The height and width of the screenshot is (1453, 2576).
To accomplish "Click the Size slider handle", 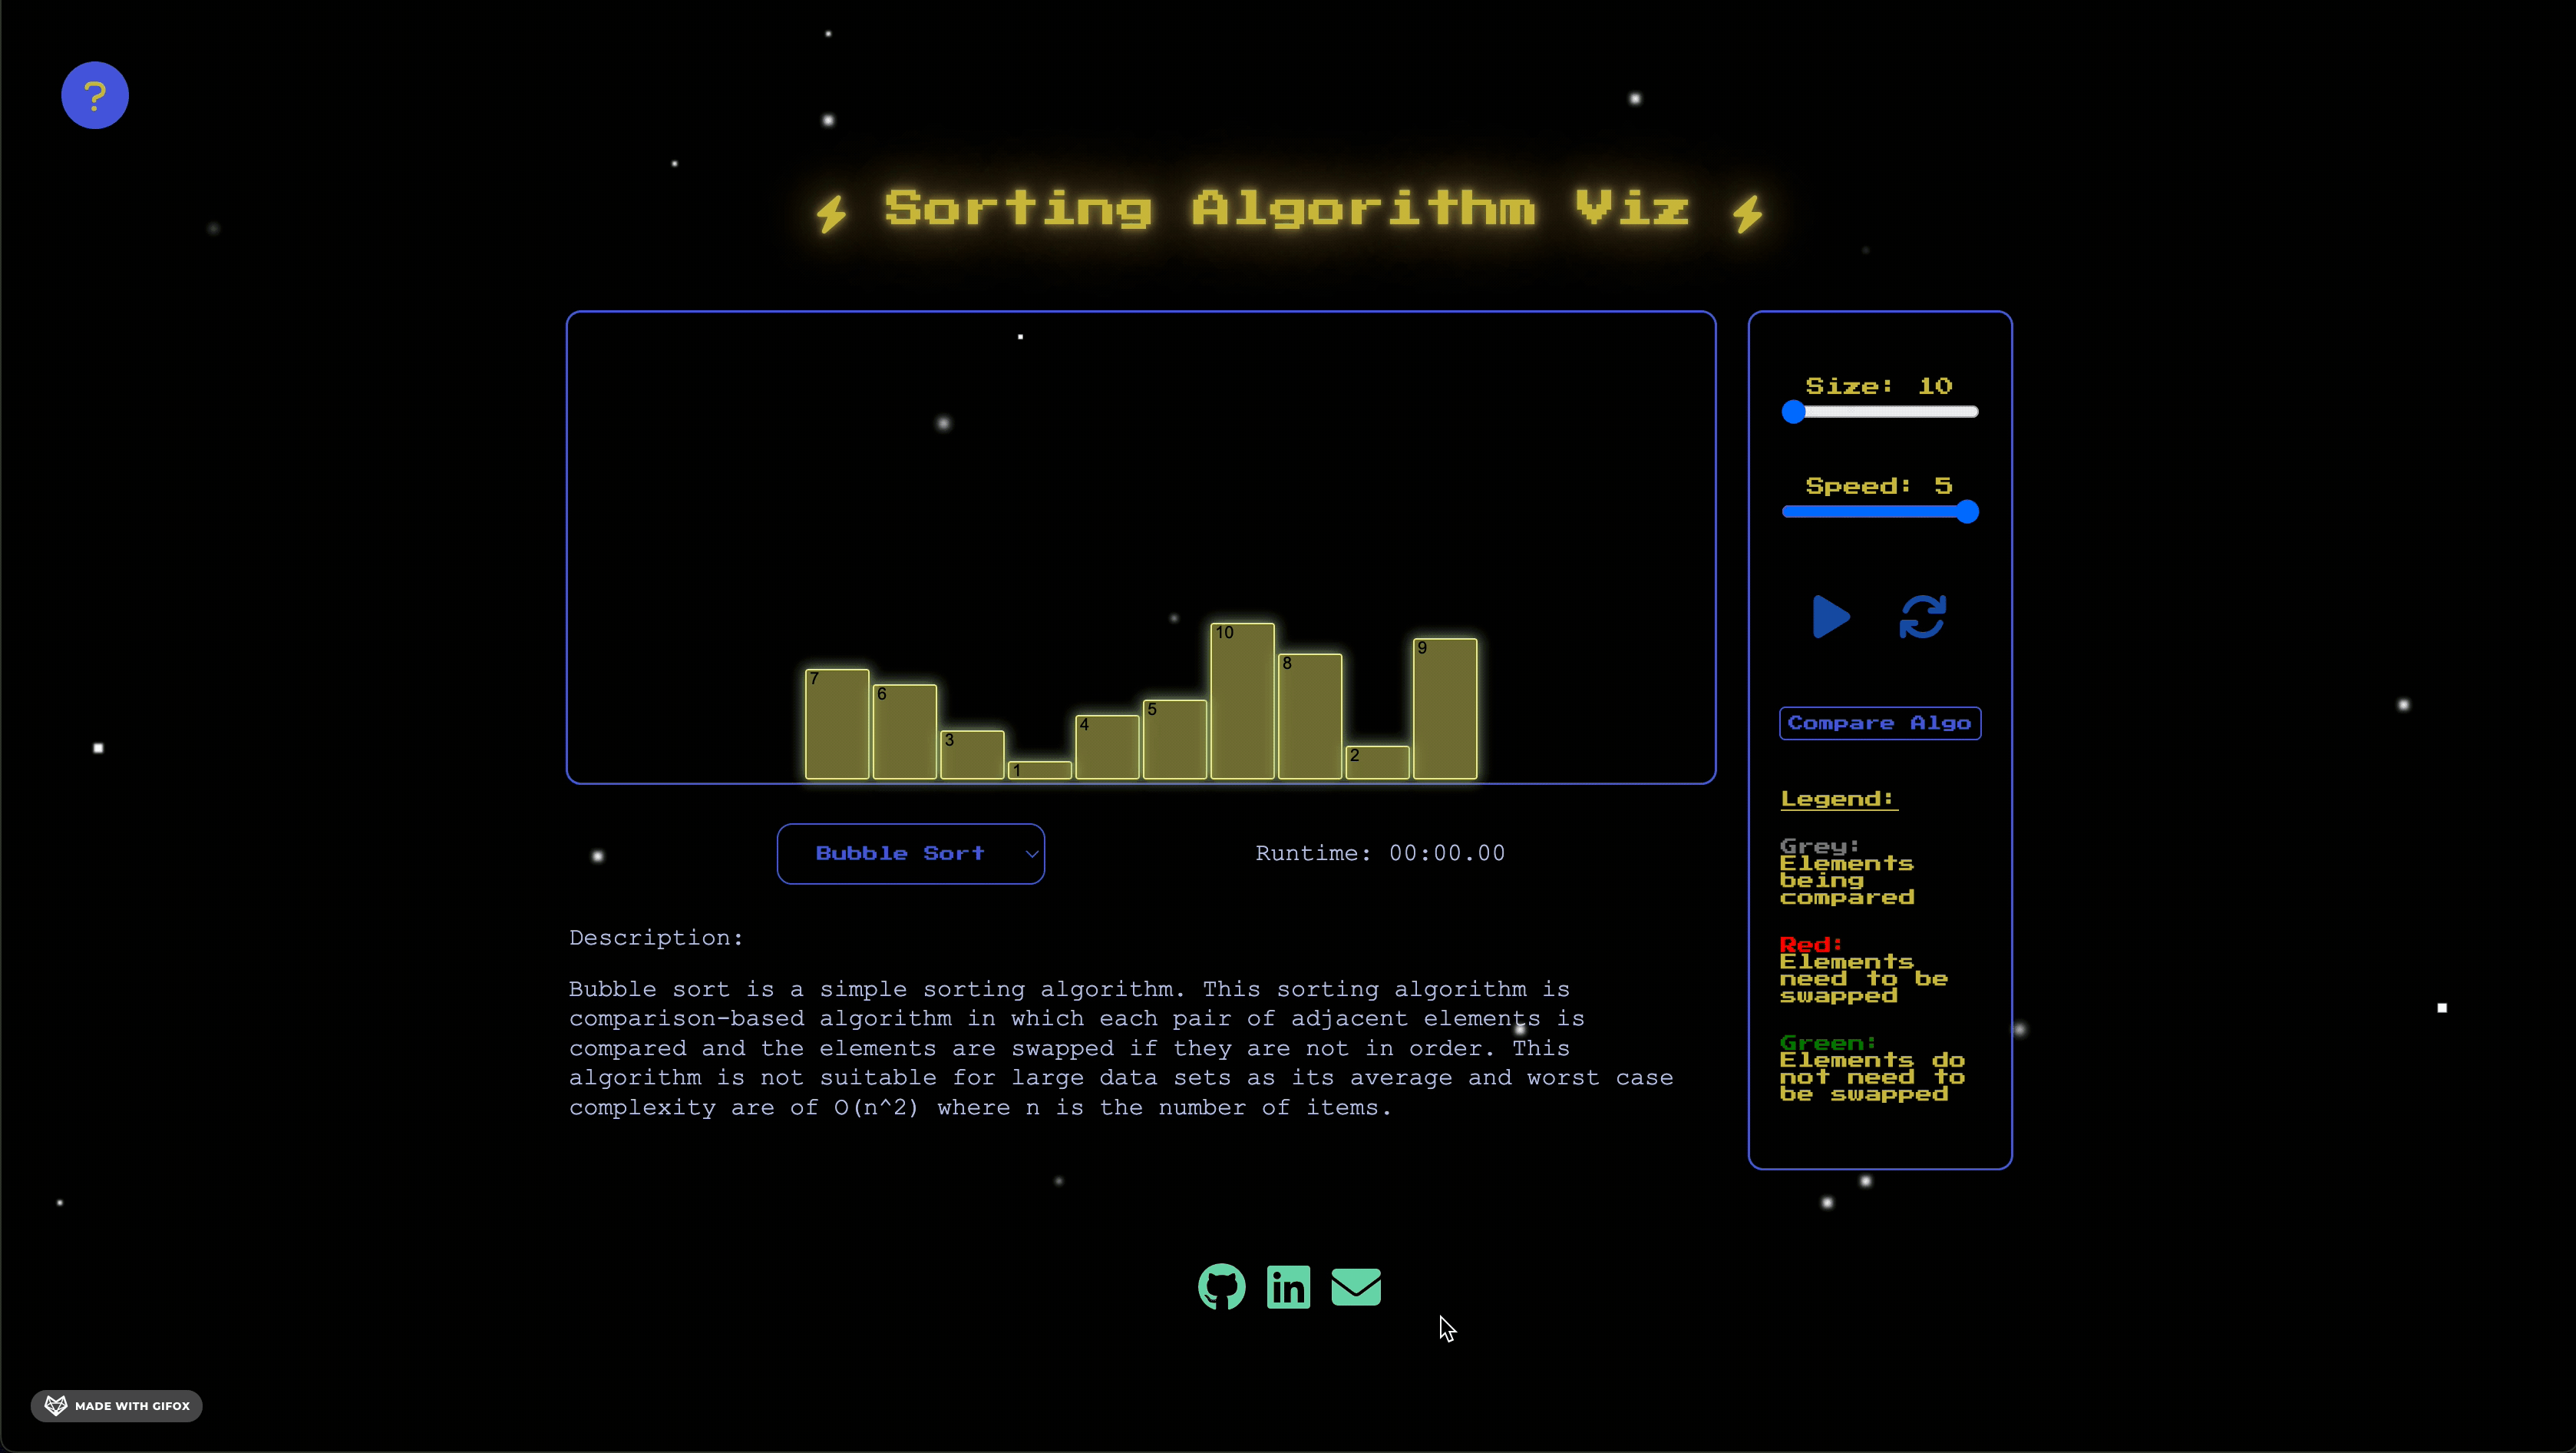I will coord(1794,412).
